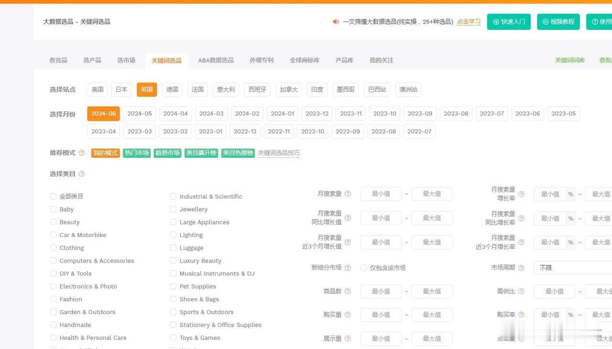Select the 热门市场 recommendation mode
Screen dimensions: 612x349
(x=136, y=153)
